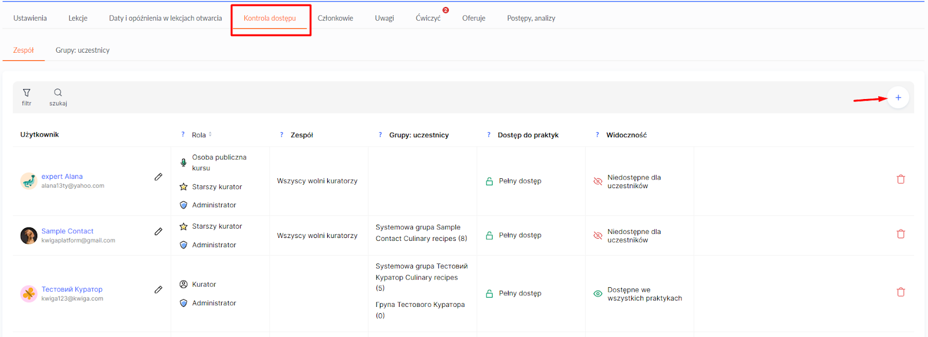Click shield icon in expert Alana's roles
The height and width of the screenshot is (337, 928).
point(183,205)
